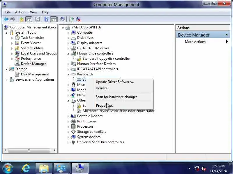
Task: Click the Properties sheet toolbar icon
Action: tap(37, 19)
